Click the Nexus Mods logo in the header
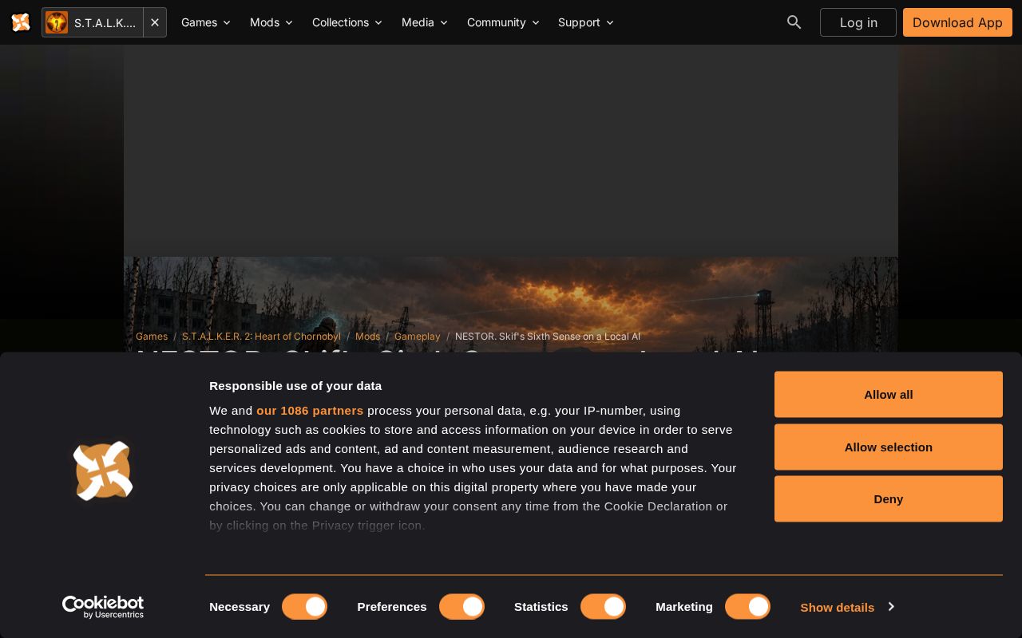1022x638 pixels. (x=21, y=22)
